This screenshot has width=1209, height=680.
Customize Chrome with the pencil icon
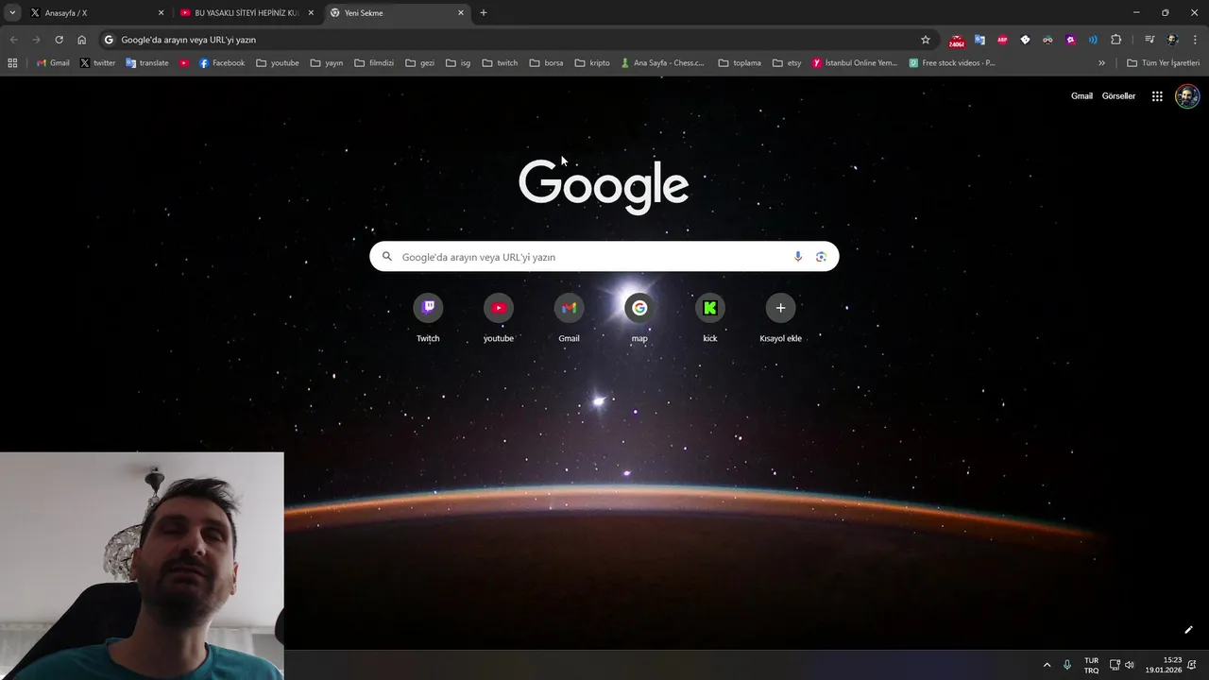1189,630
